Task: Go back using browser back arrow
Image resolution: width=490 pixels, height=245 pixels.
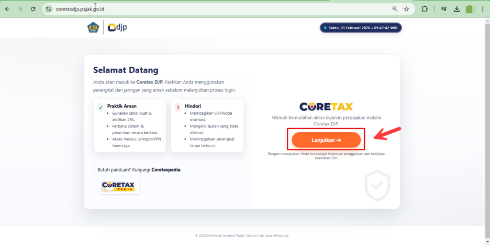Action: click(7, 9)
